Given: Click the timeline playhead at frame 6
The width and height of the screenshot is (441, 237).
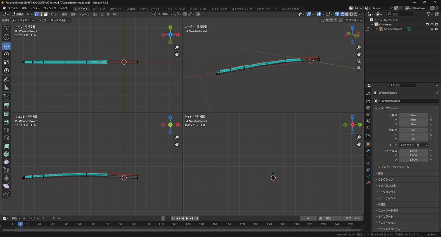Looking at the screenshot, I should (x=20, y=224).
